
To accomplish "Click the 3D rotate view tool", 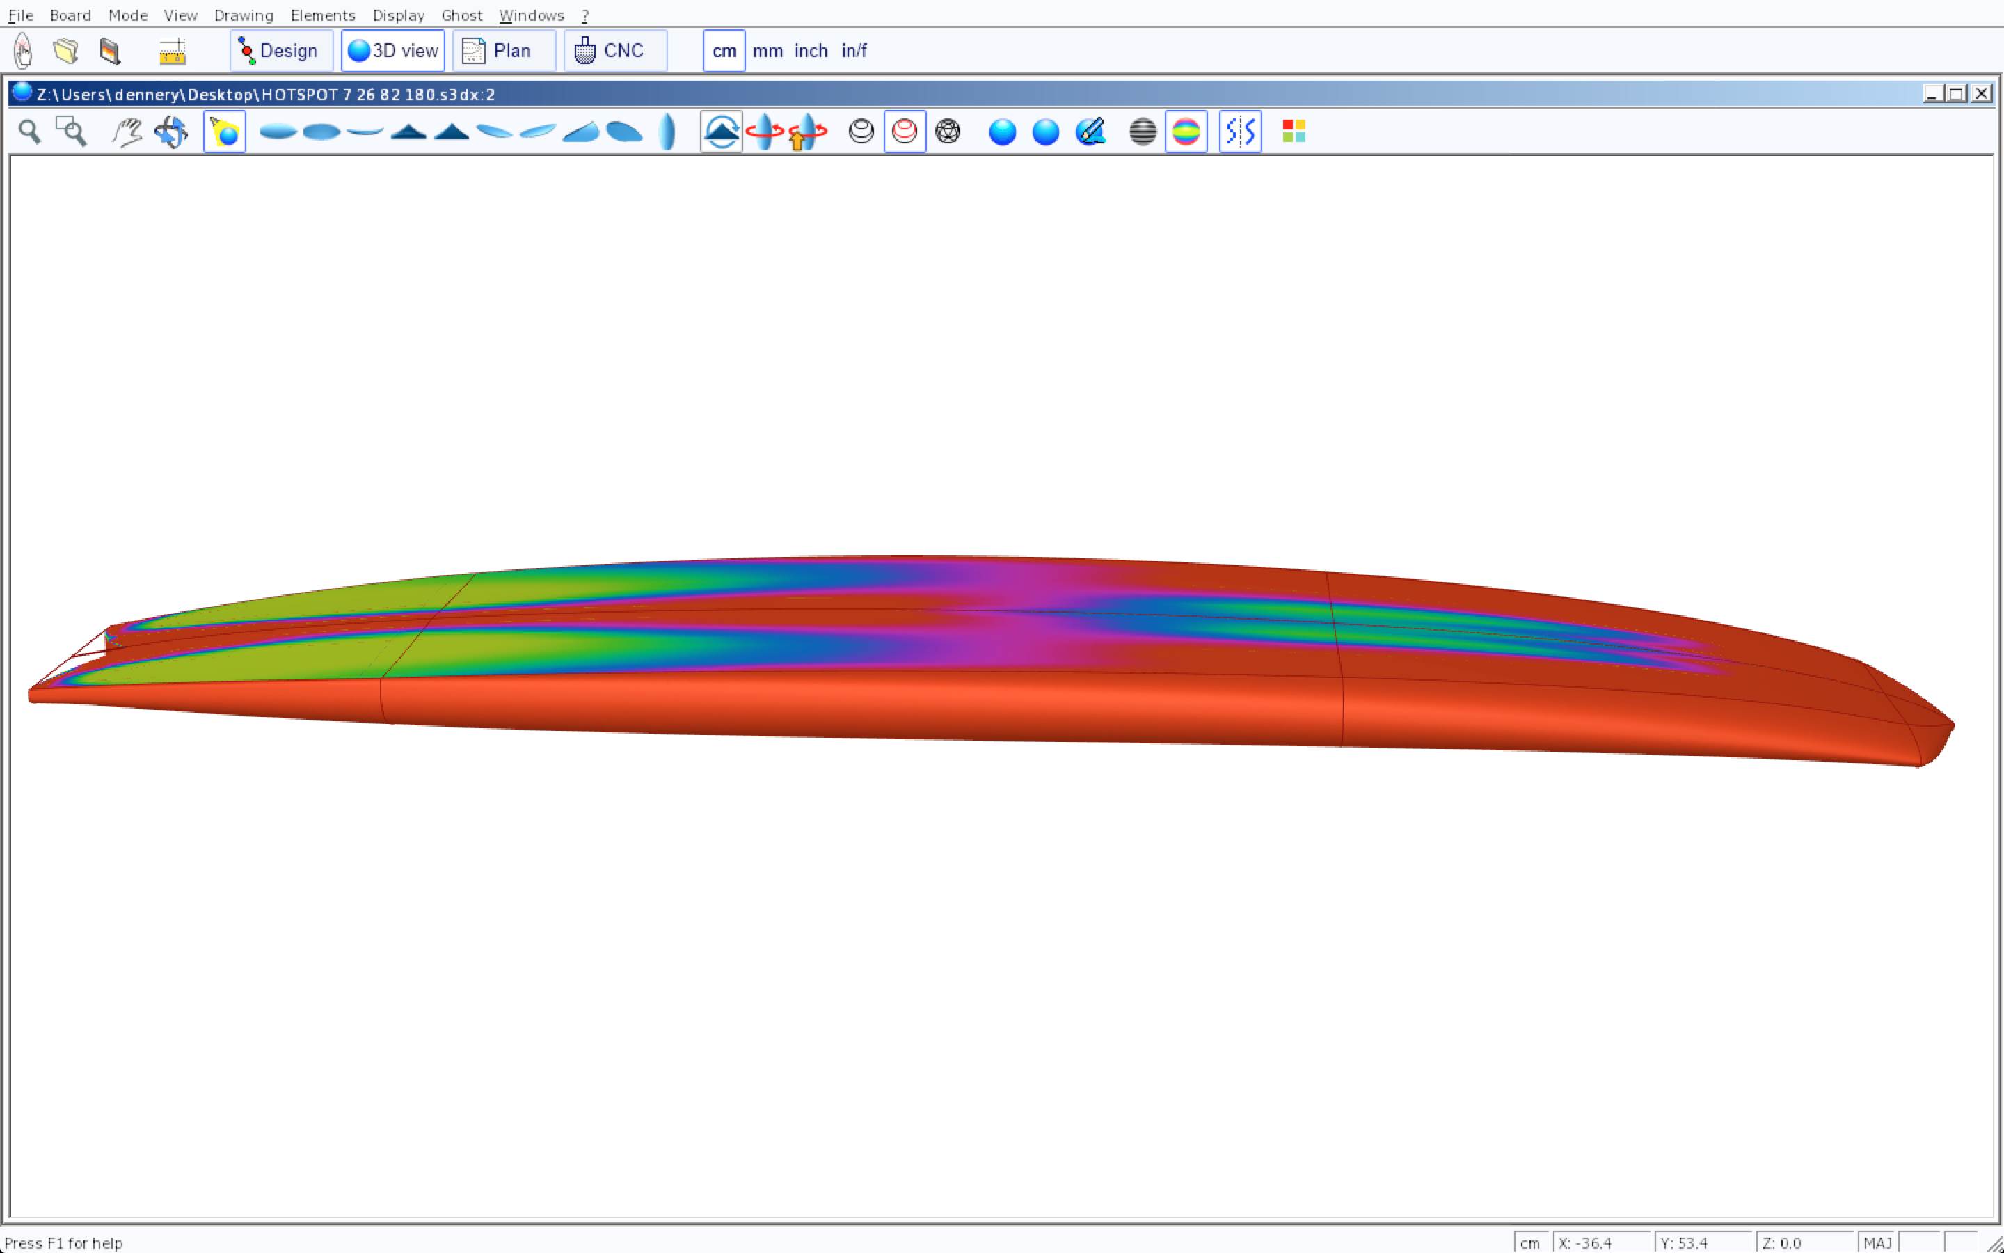I will 171,131.
